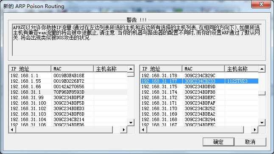Select host 192.168.31.103 in left list
Image resolution: width=274 pixels, height=154 pixels.
tap(68, 114)
